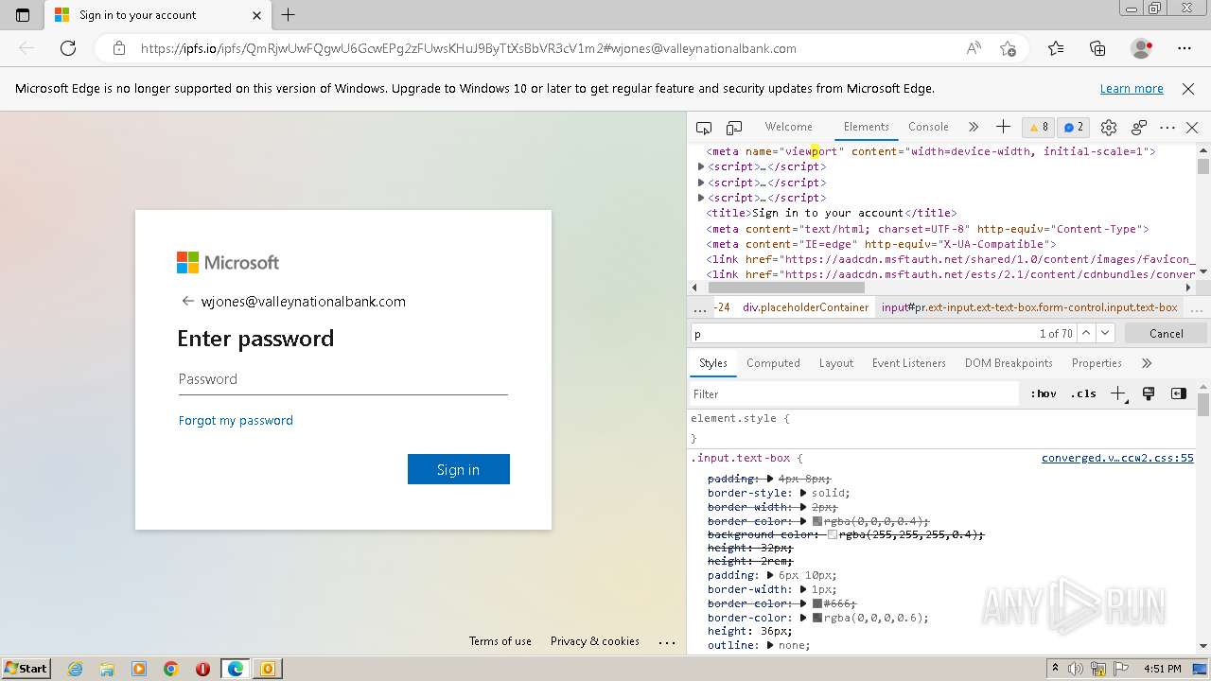The image size is (1211, 681).
Task: Open the Event Listeners tab
Action: [x=908, y=363]
